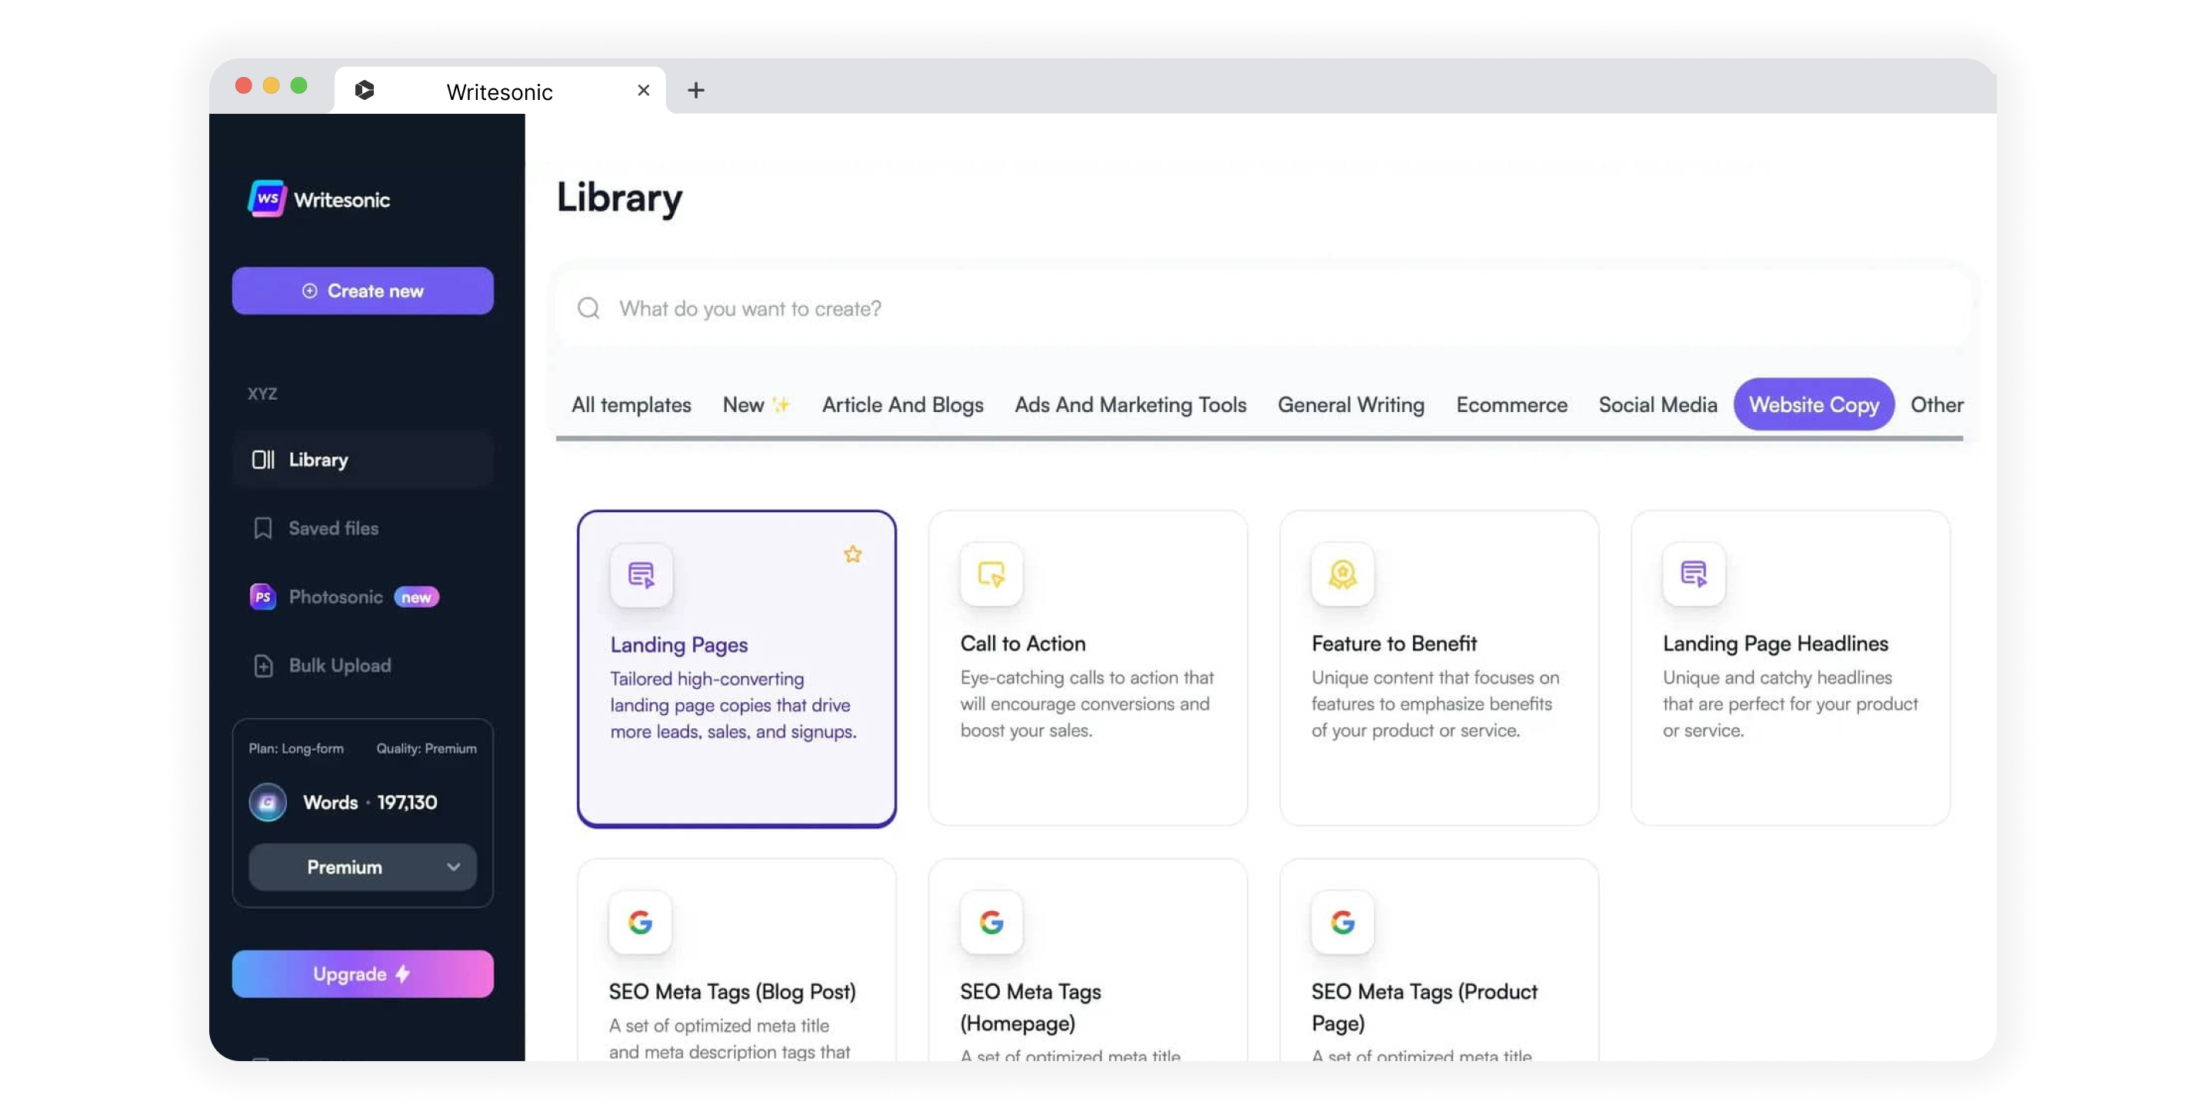Click Google icon on SEO Meta Tags (Homepage)
Viewport: 2206px width, 1118px height.
991,922
